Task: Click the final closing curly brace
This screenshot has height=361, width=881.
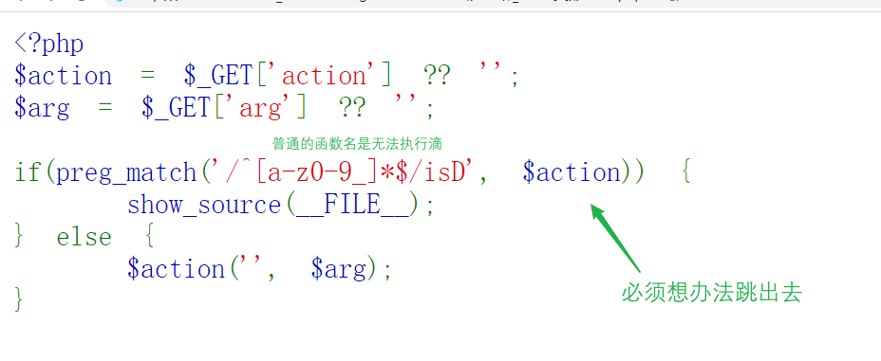Action: pyautogui.click(x=19, y=299)
